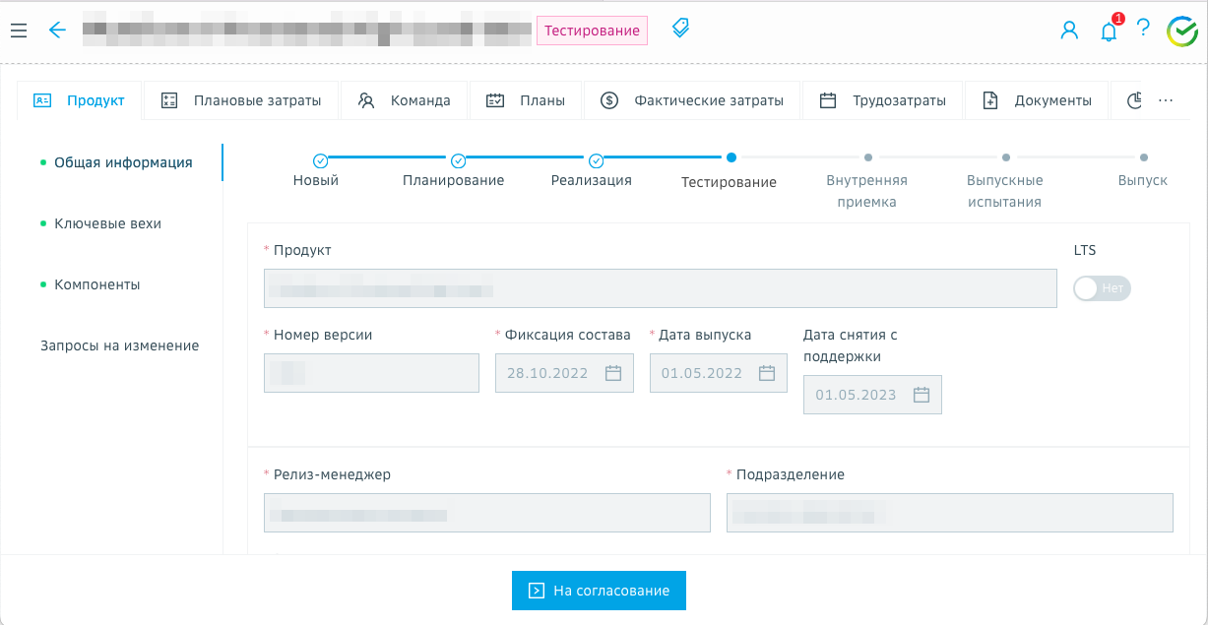Open the hamburger navigation menu
The height and width of the screenshot is (625, 1208).
(18, 31)
